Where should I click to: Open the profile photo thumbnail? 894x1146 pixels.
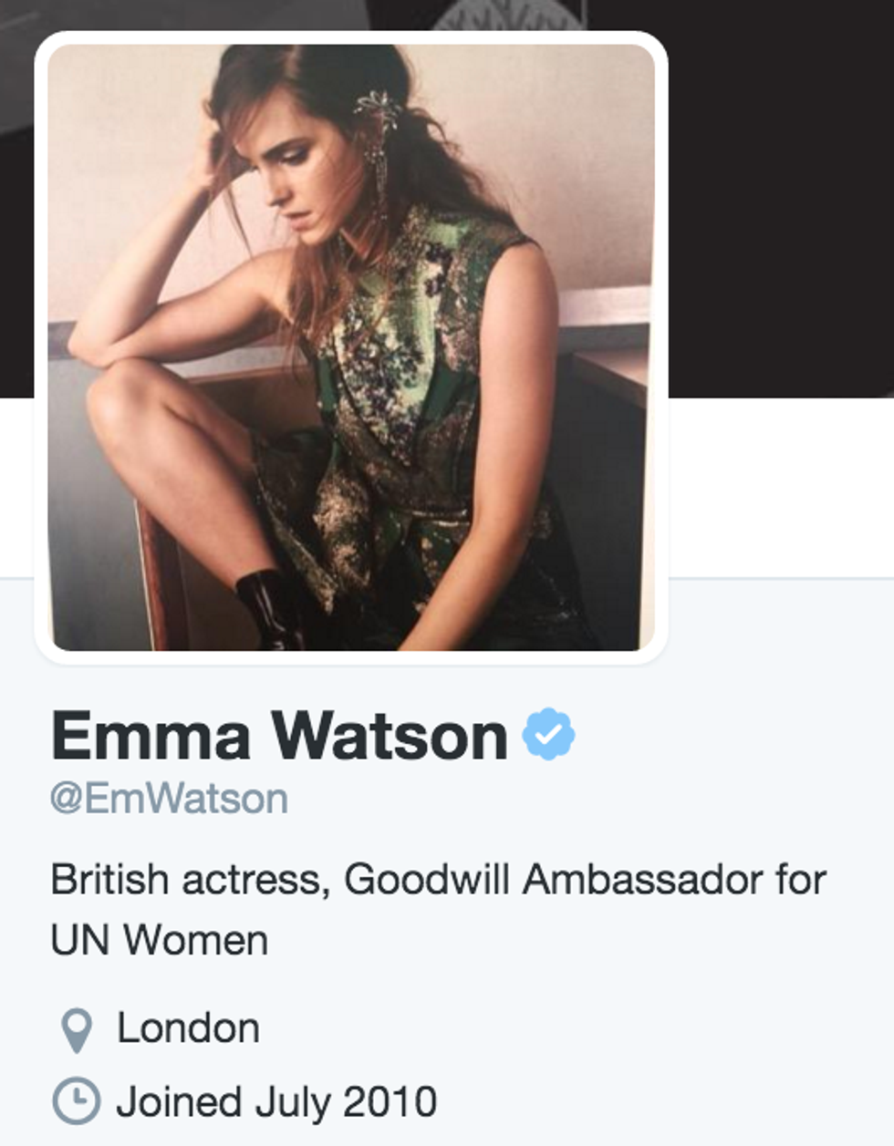coord(351,346)
